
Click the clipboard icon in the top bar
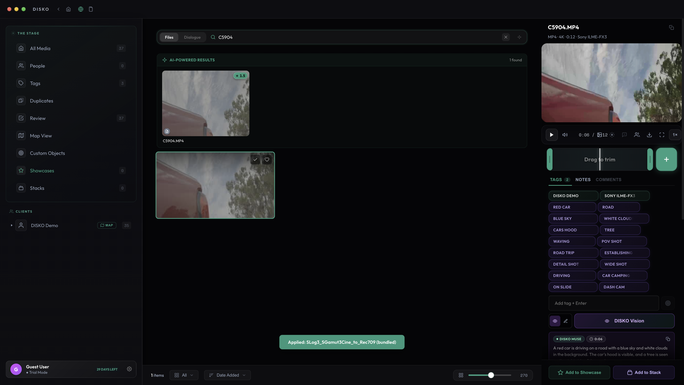click(x=91, y=9)
